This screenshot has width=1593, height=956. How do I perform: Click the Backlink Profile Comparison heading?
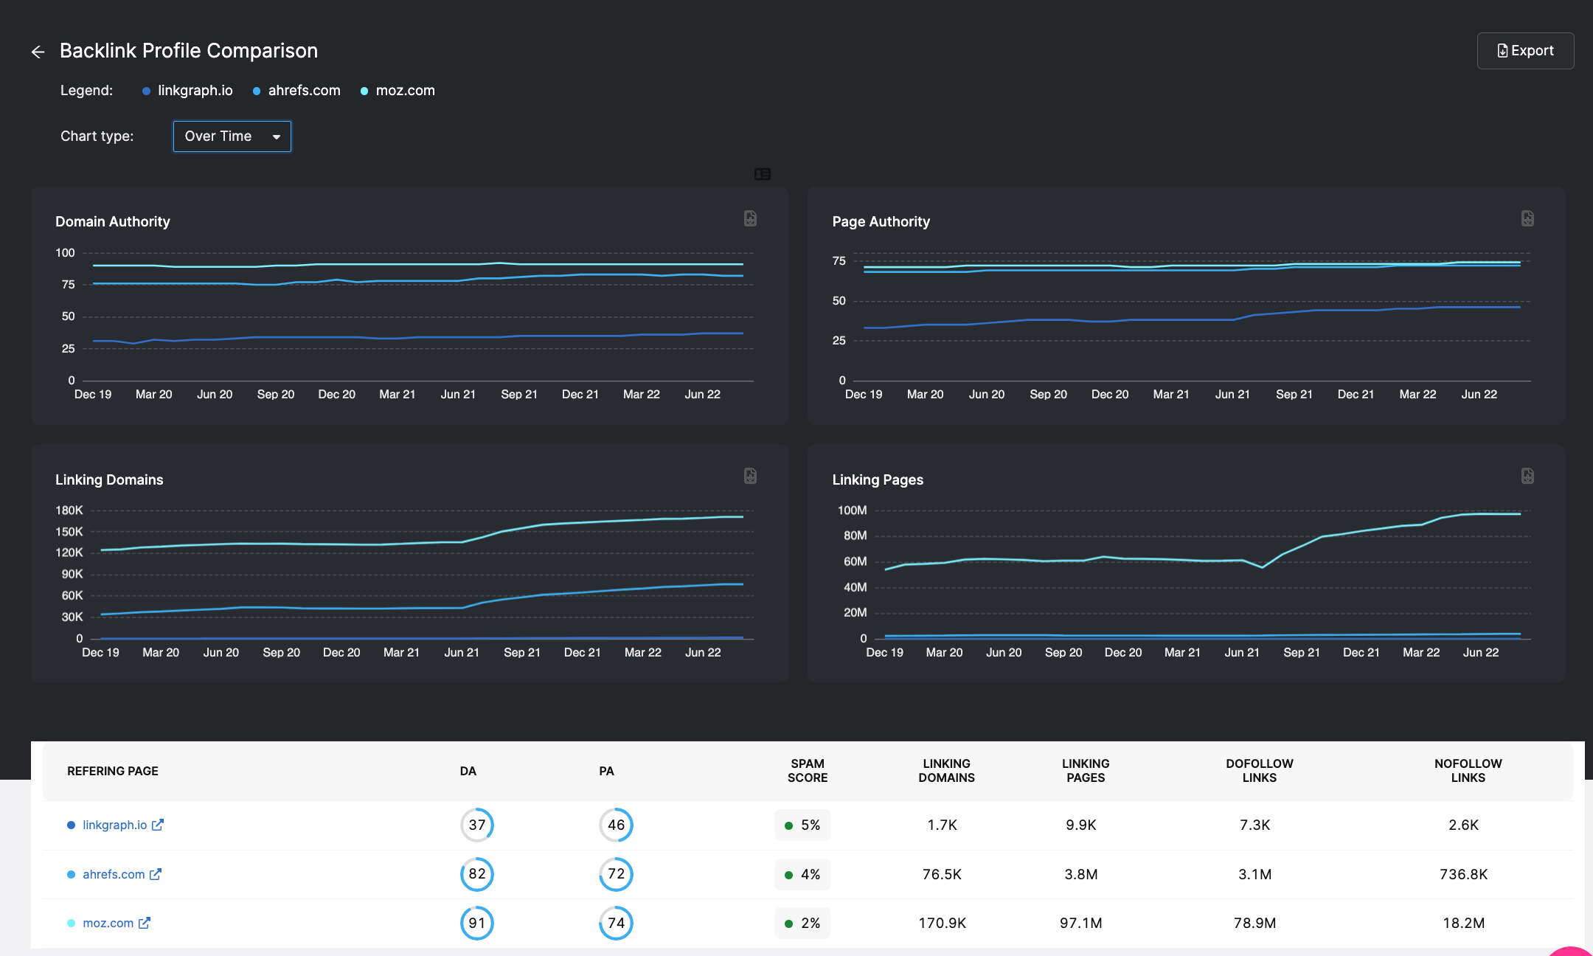[189, 51]
